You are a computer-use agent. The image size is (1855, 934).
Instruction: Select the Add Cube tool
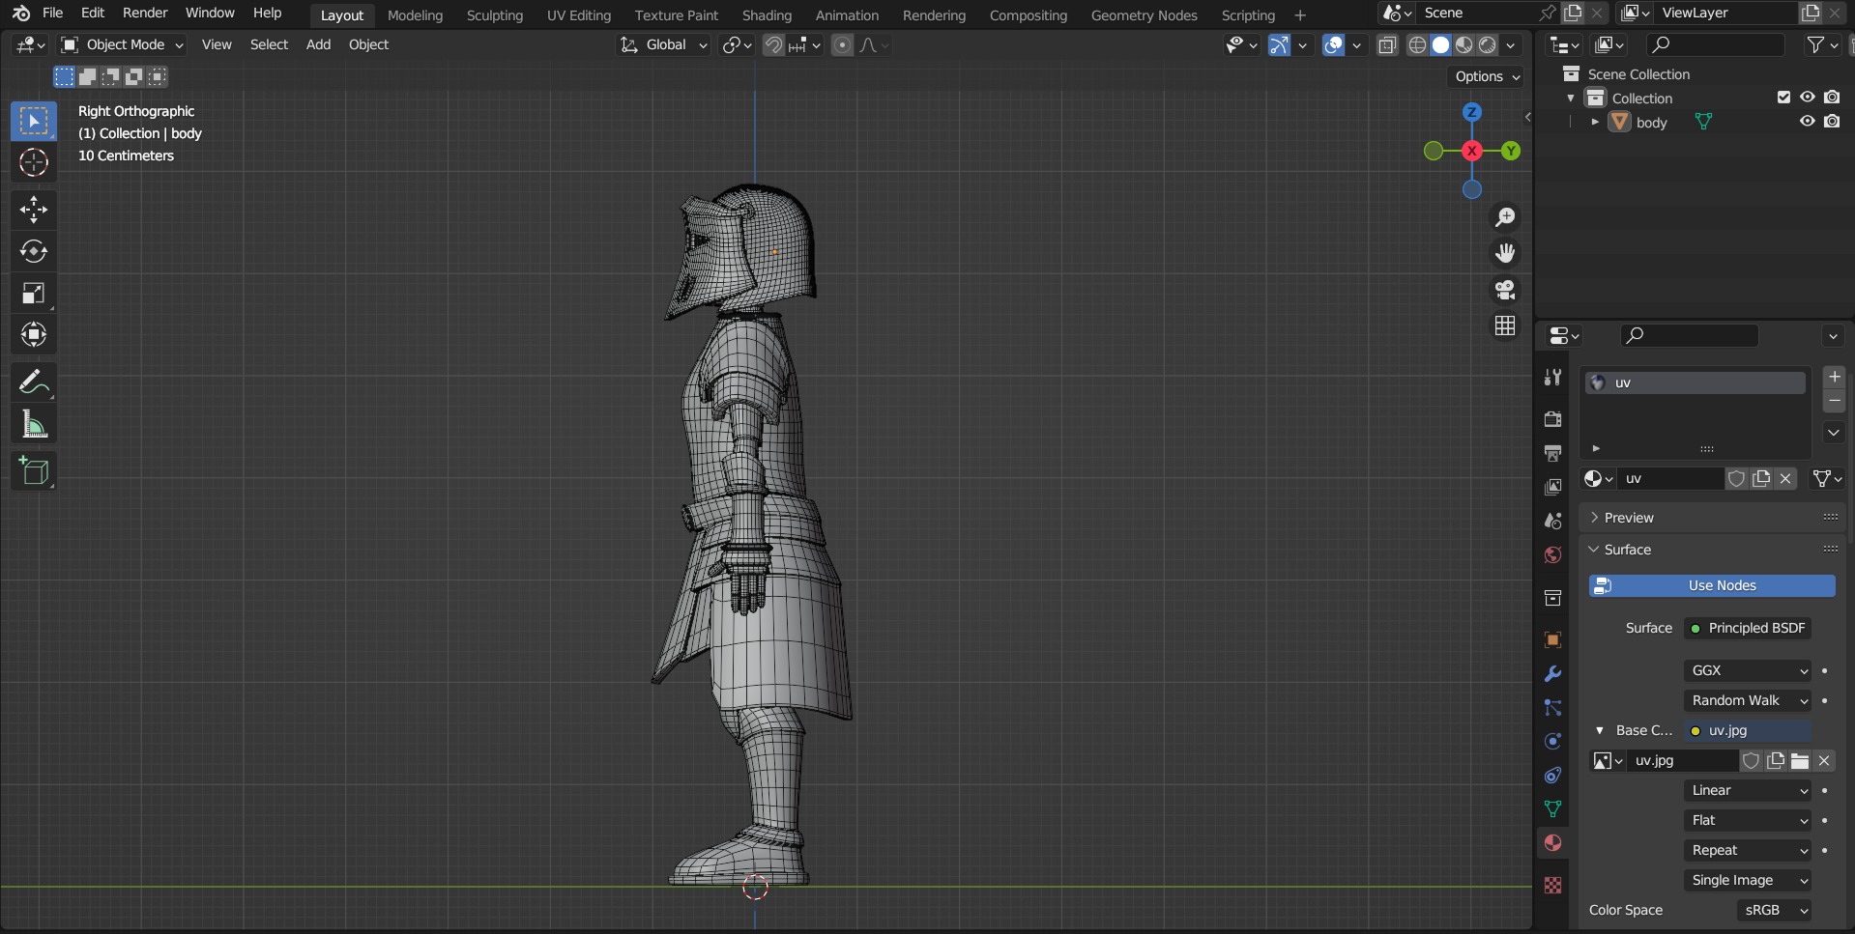[34, 471]
